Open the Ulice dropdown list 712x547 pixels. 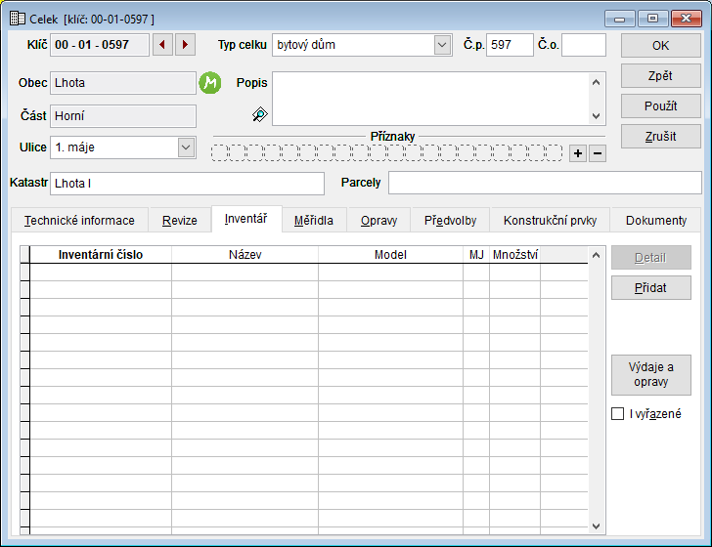pyautogui.click(x=186, y=147)
